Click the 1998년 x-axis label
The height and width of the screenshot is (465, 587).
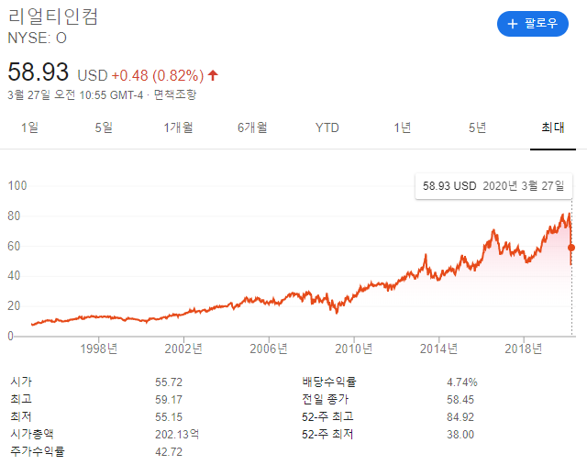99,349
